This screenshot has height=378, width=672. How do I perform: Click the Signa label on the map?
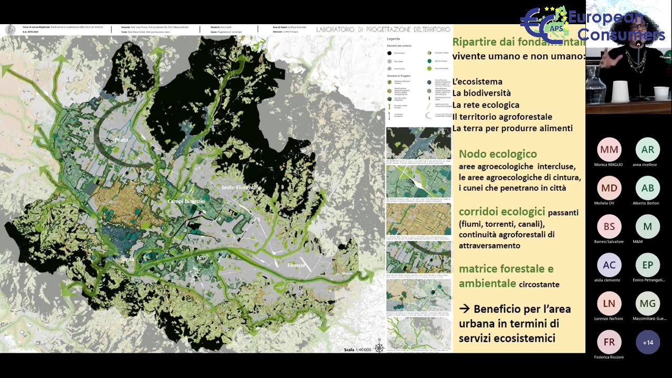128,259
